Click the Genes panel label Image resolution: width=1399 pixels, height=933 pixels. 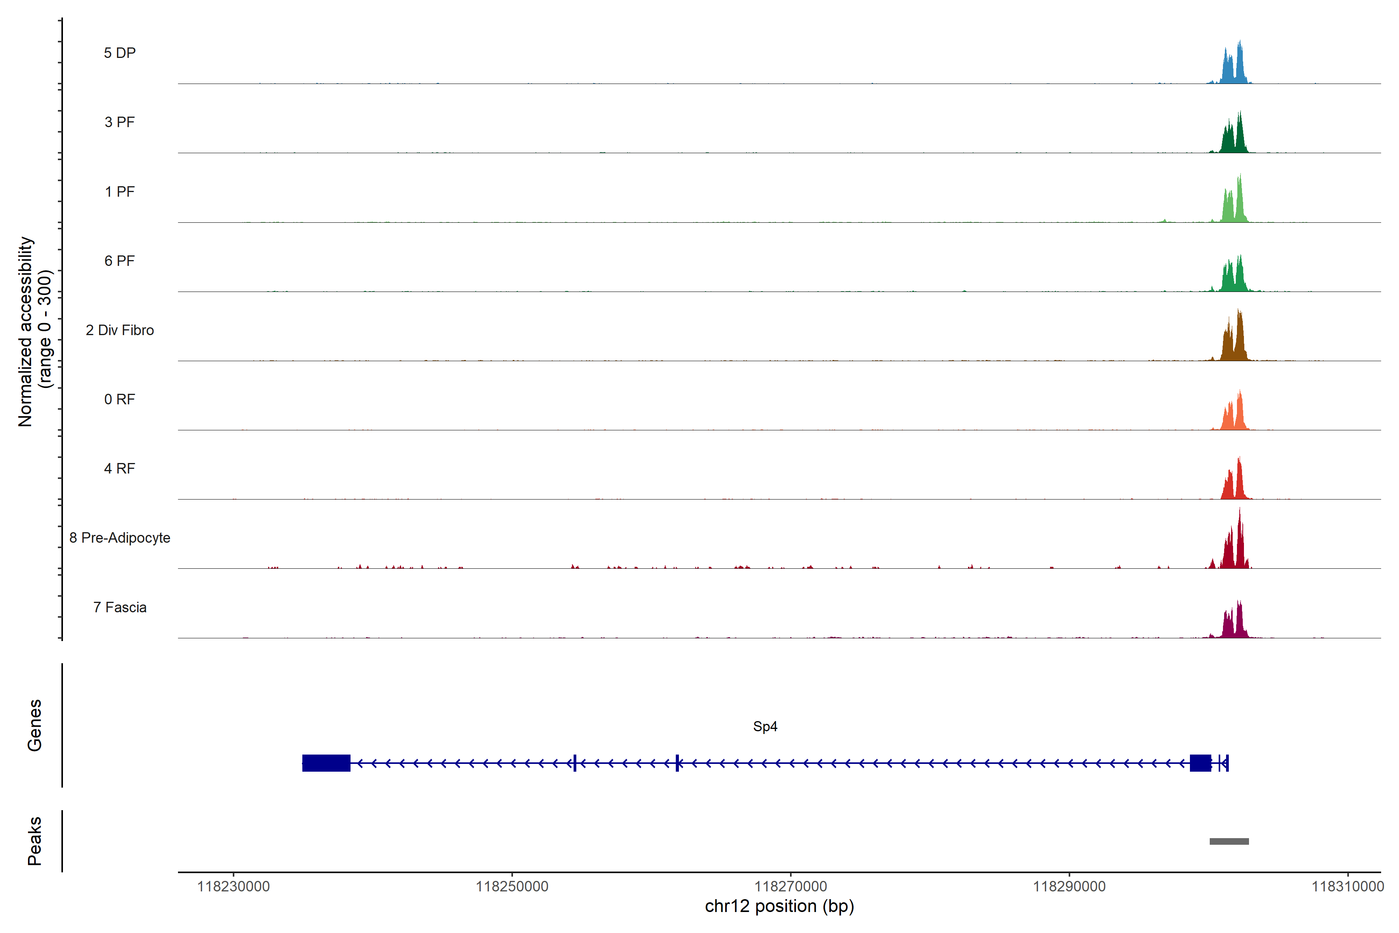35,725
